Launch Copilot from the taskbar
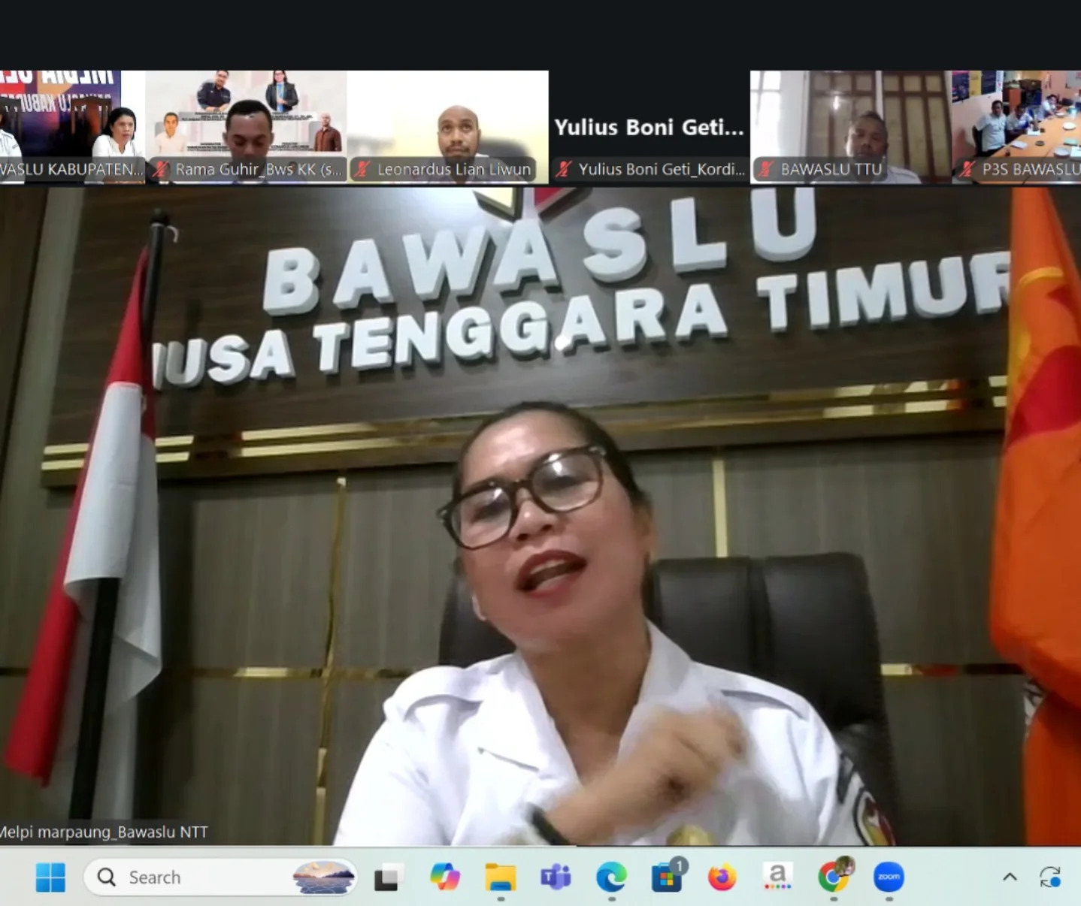Screen dimensions: 1081x906 445,877
